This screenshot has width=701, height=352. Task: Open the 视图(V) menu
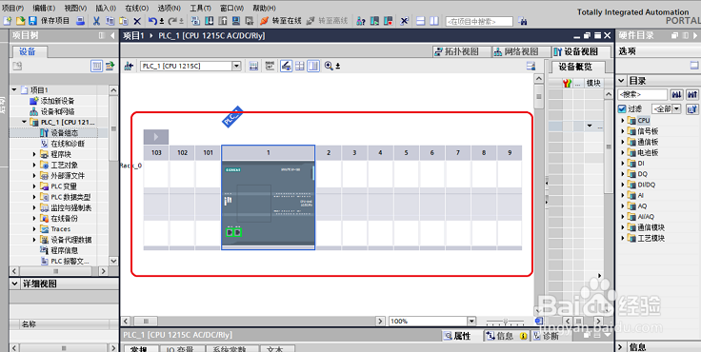75,8
